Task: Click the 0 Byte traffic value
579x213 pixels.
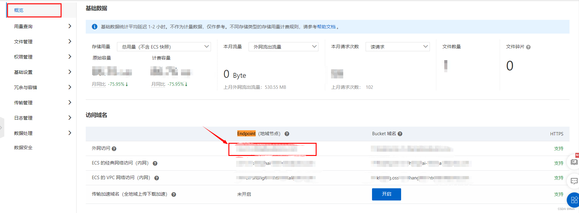Action: pos(235,74)
